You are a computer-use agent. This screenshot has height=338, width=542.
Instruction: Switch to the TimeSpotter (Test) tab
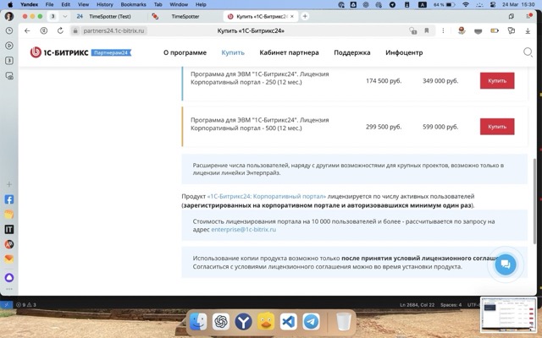[x=108, y=16]
